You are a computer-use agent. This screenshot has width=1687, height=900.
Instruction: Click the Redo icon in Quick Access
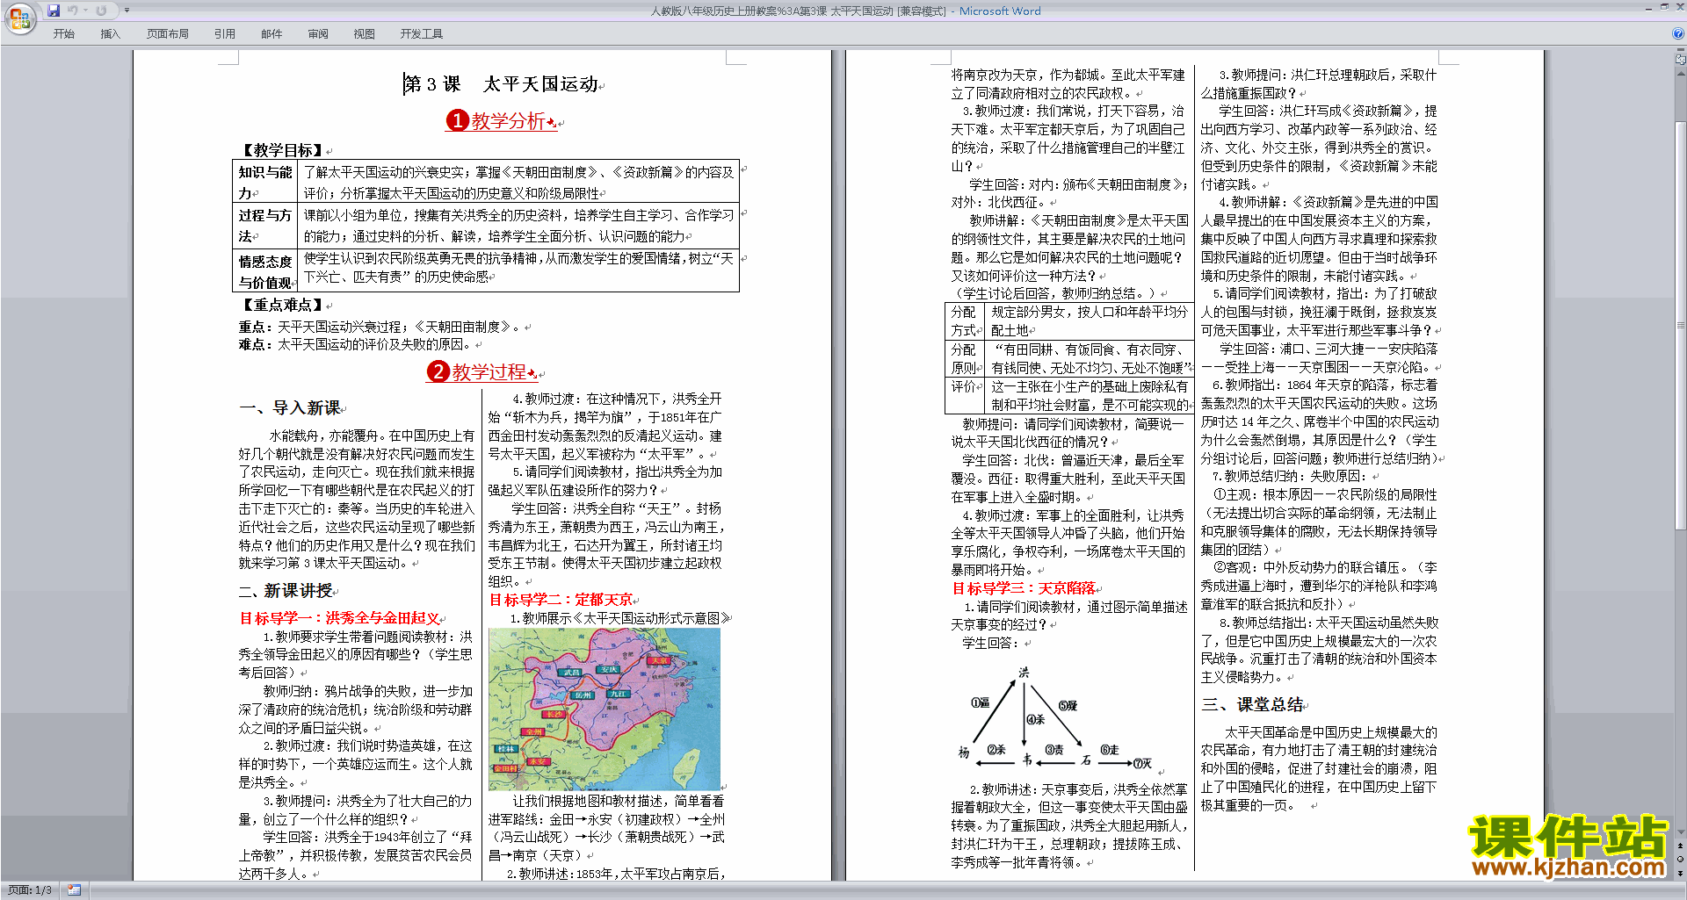coord(101,11)
